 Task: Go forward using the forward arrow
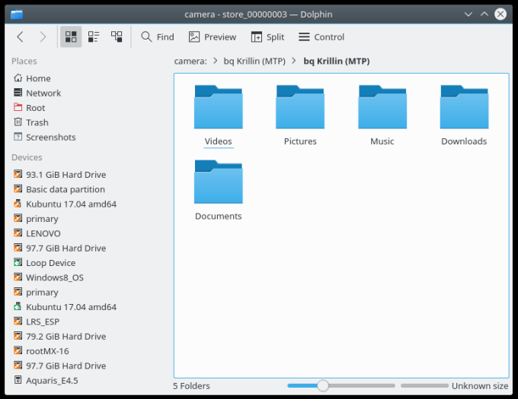click(43, 36)
